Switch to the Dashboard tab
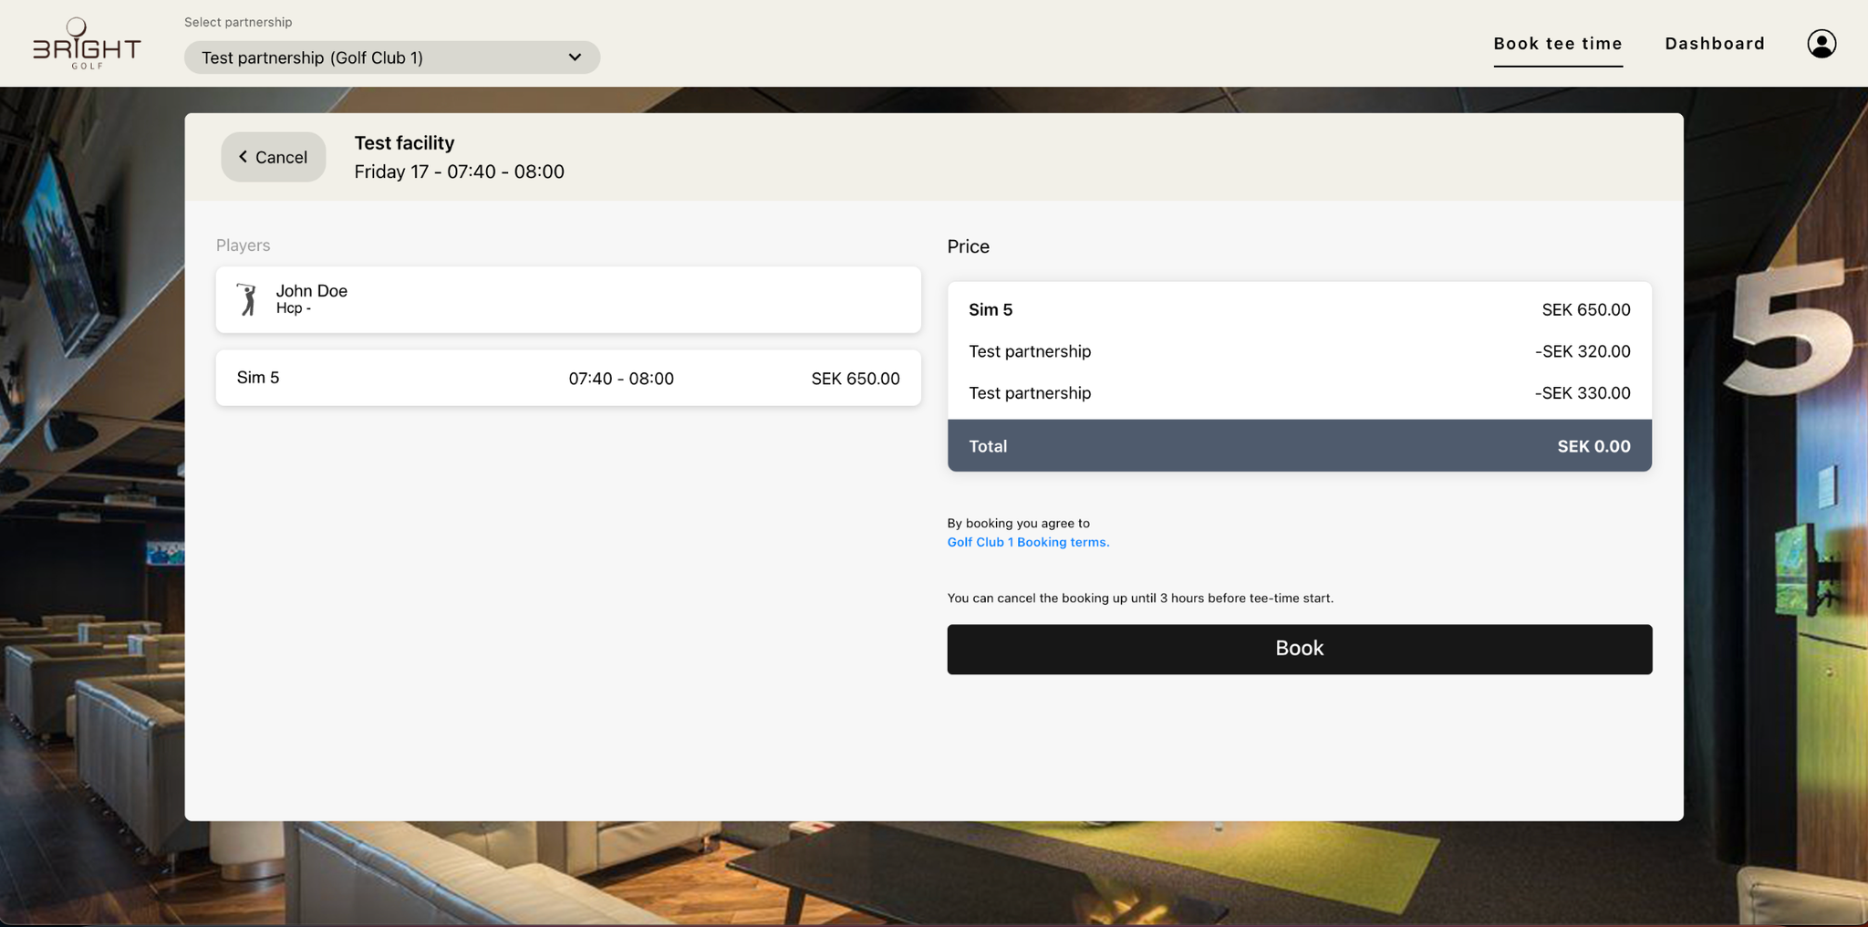This screenshot has width=1868, height=927. (1715, 44)
